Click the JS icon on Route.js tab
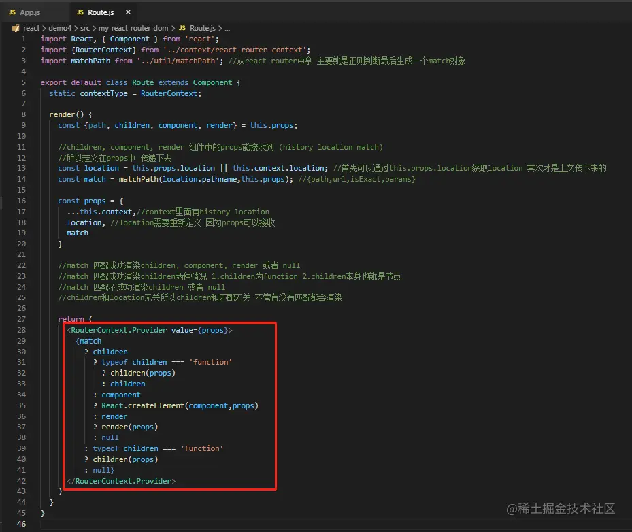The width and height of the screenshot is (632, 532). coord(80,12)
